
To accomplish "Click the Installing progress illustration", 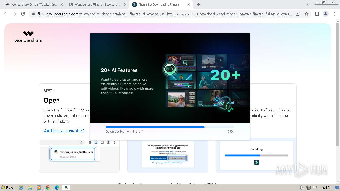I will [x=256, y=155].
